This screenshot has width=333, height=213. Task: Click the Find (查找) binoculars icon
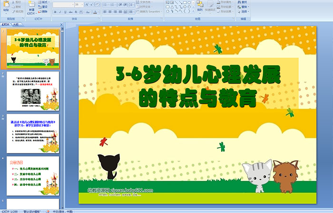click(239, 2)
